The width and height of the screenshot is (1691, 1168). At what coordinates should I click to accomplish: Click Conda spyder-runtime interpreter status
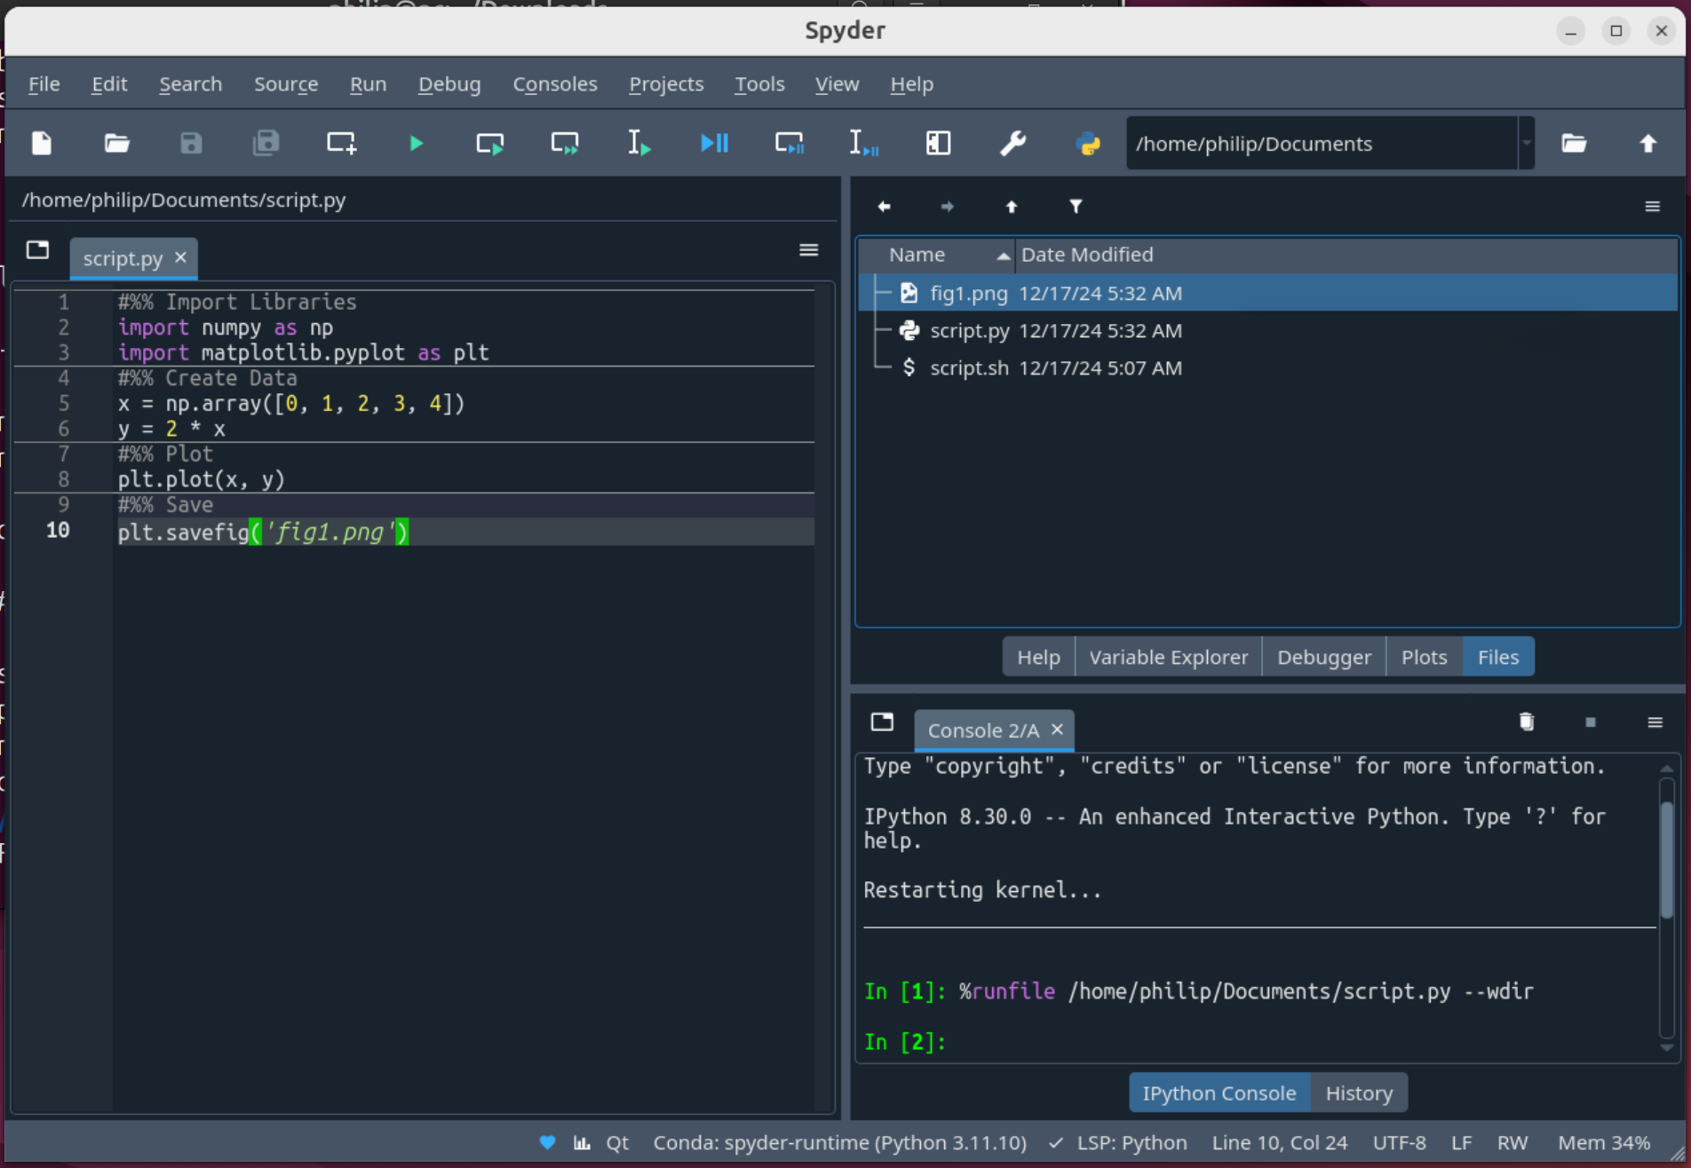click(x=839, y=1142)
